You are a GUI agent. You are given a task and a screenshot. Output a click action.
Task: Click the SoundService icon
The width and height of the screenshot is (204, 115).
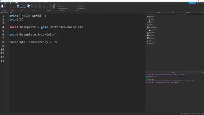[x=148, y=39]
